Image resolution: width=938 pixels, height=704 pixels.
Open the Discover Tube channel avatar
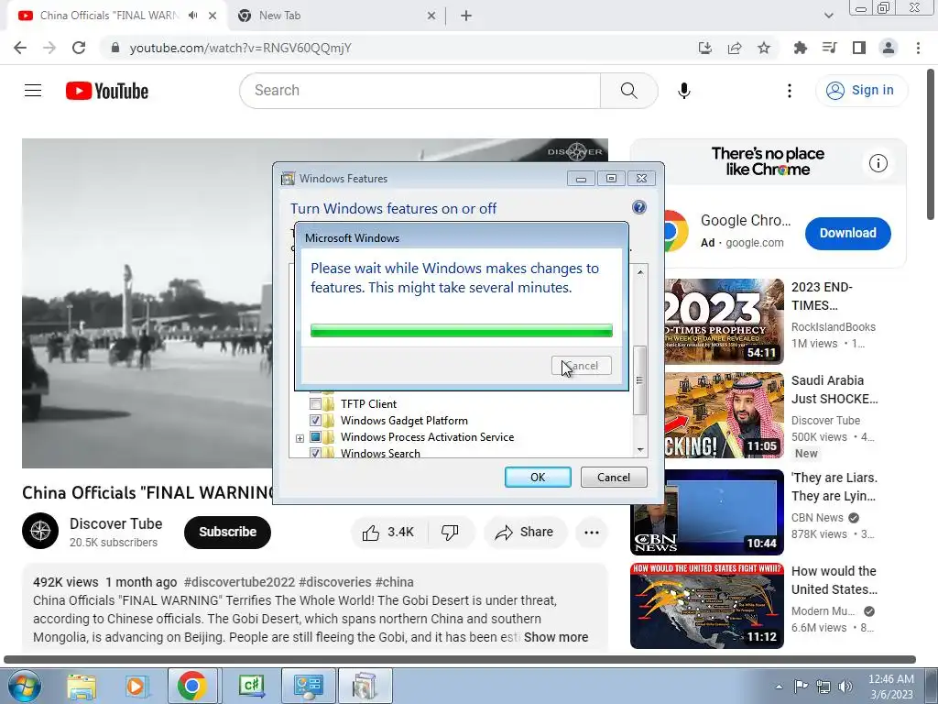click(x=40, y=531)
